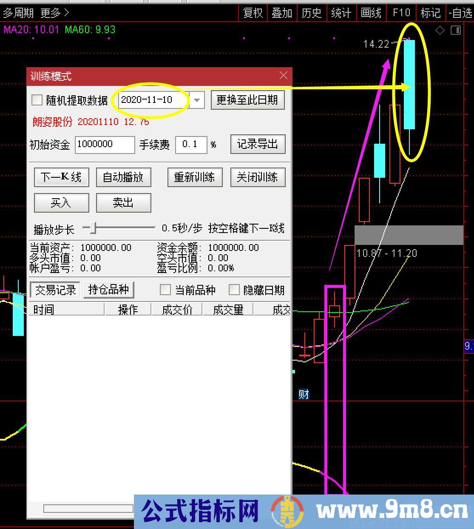474x529 pixels.
Task: Click the 关闭训练 button
Action: (x=258, y=177)
